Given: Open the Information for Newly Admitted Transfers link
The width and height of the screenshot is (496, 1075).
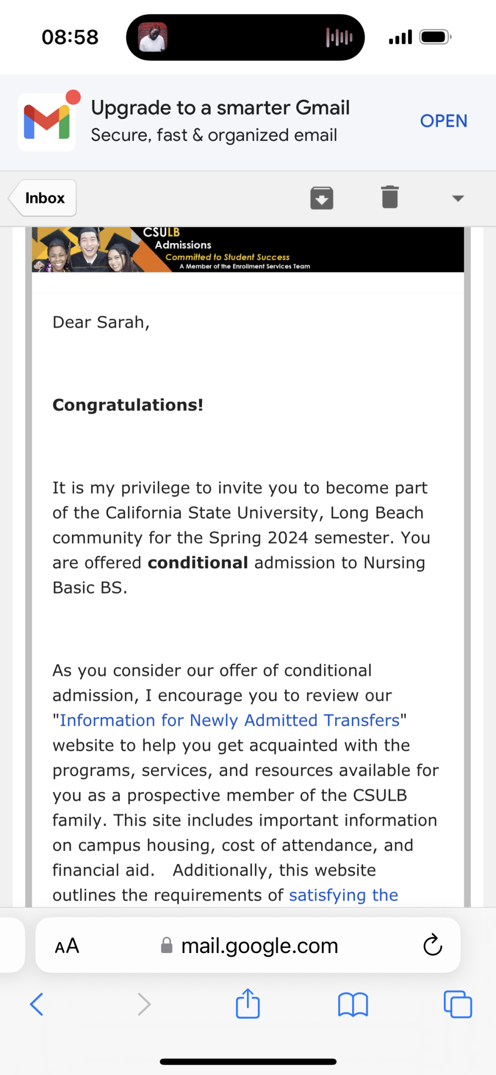Looking at the screenshot, I should (230, 720).
